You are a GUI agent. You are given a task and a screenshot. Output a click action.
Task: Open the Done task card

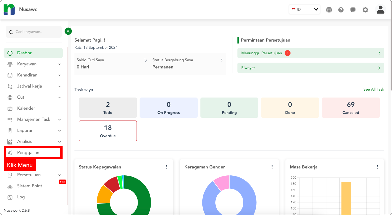point(290,108)
